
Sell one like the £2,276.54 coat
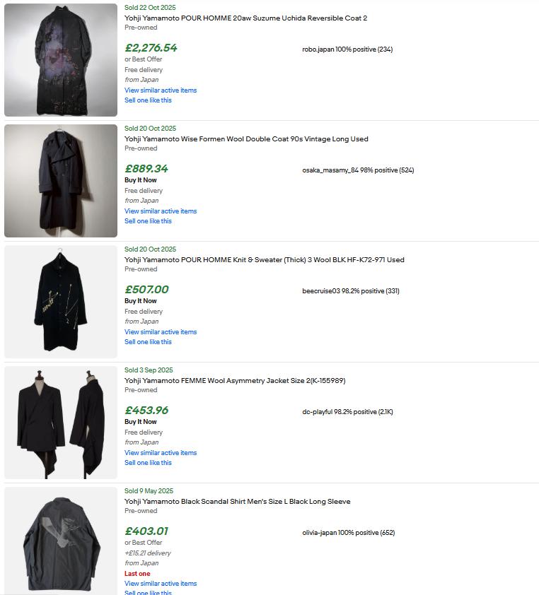click(148, 100)
